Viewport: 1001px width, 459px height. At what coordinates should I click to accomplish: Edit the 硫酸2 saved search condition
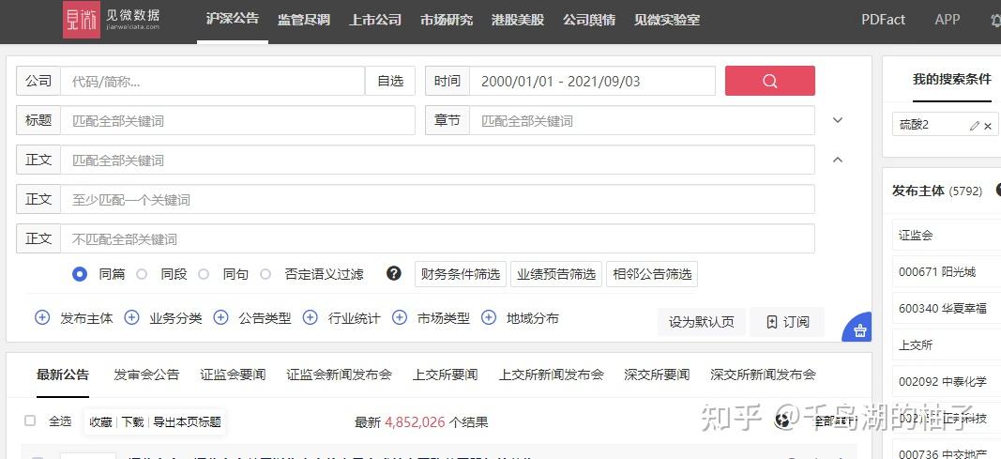click(x=974, y=126)
